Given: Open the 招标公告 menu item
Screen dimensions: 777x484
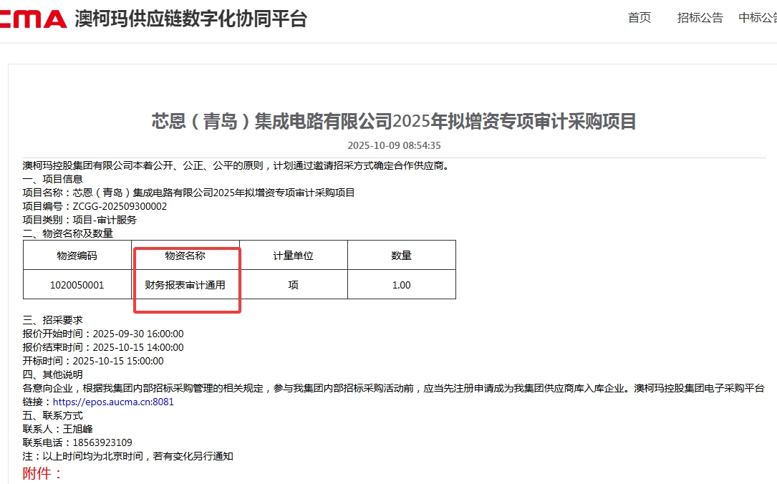Looking at the screenshot, I should [700, 18].
